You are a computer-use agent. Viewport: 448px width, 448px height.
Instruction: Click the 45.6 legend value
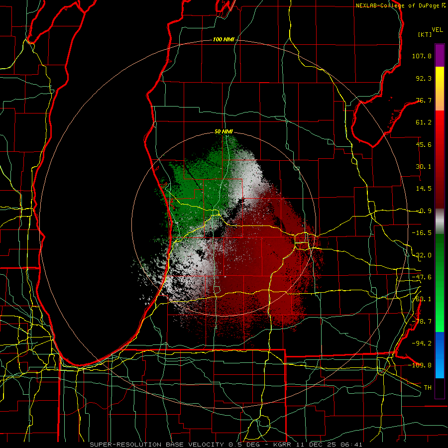(424, 144)
